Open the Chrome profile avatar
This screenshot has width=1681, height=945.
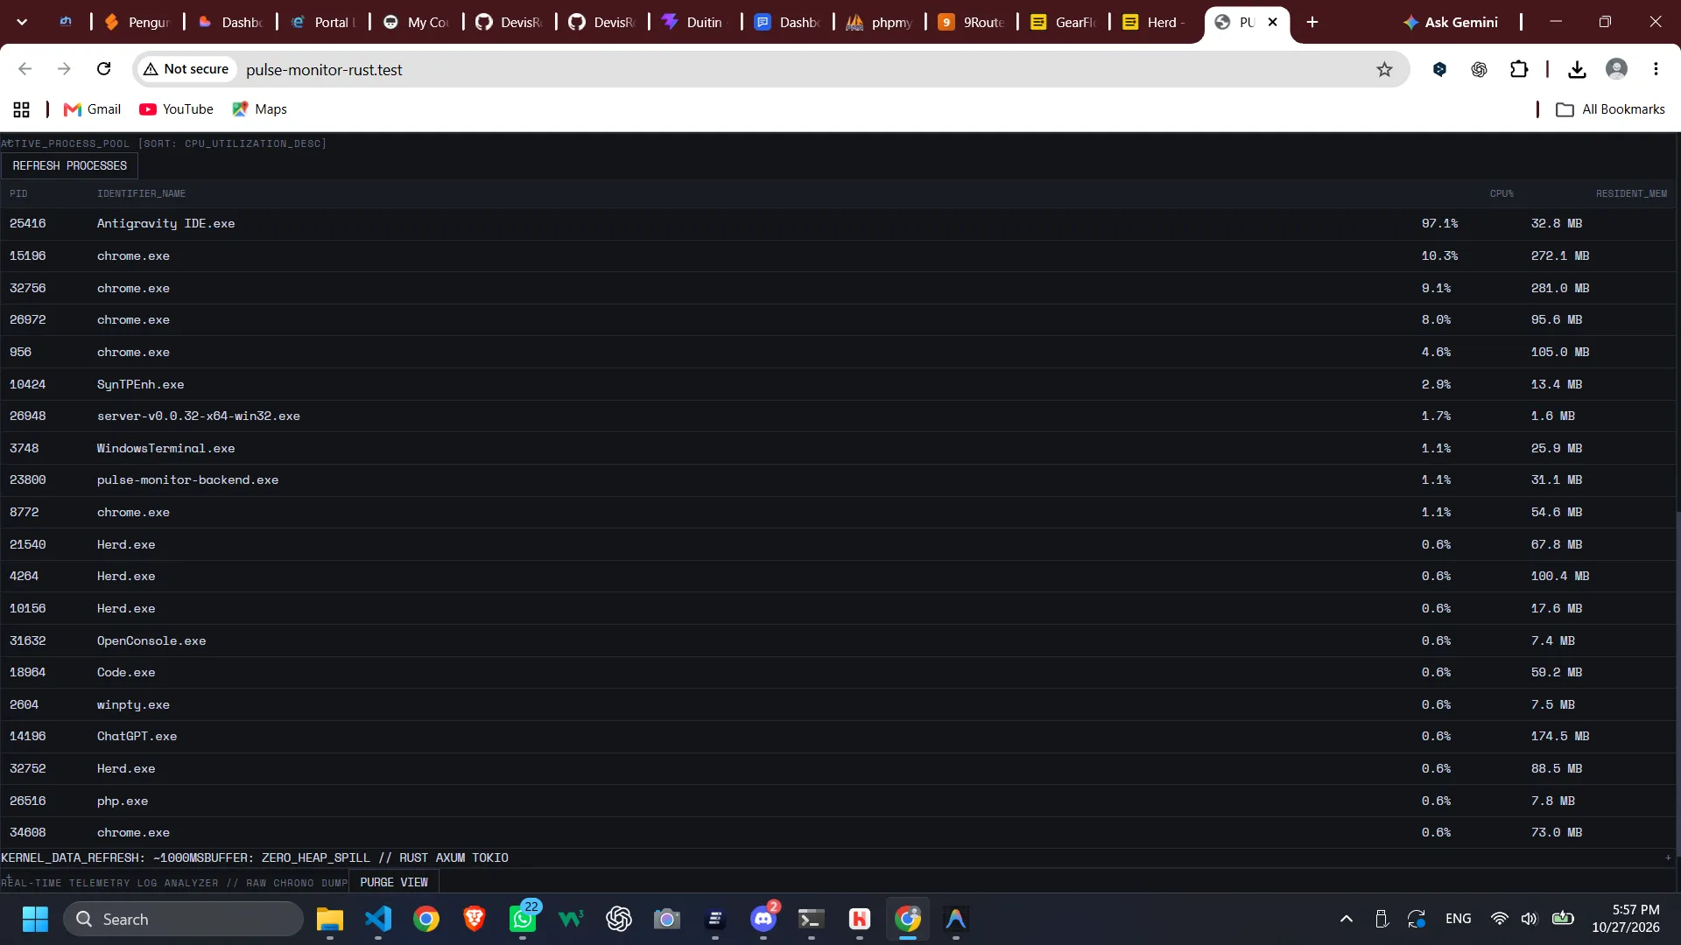(1616, 69)
